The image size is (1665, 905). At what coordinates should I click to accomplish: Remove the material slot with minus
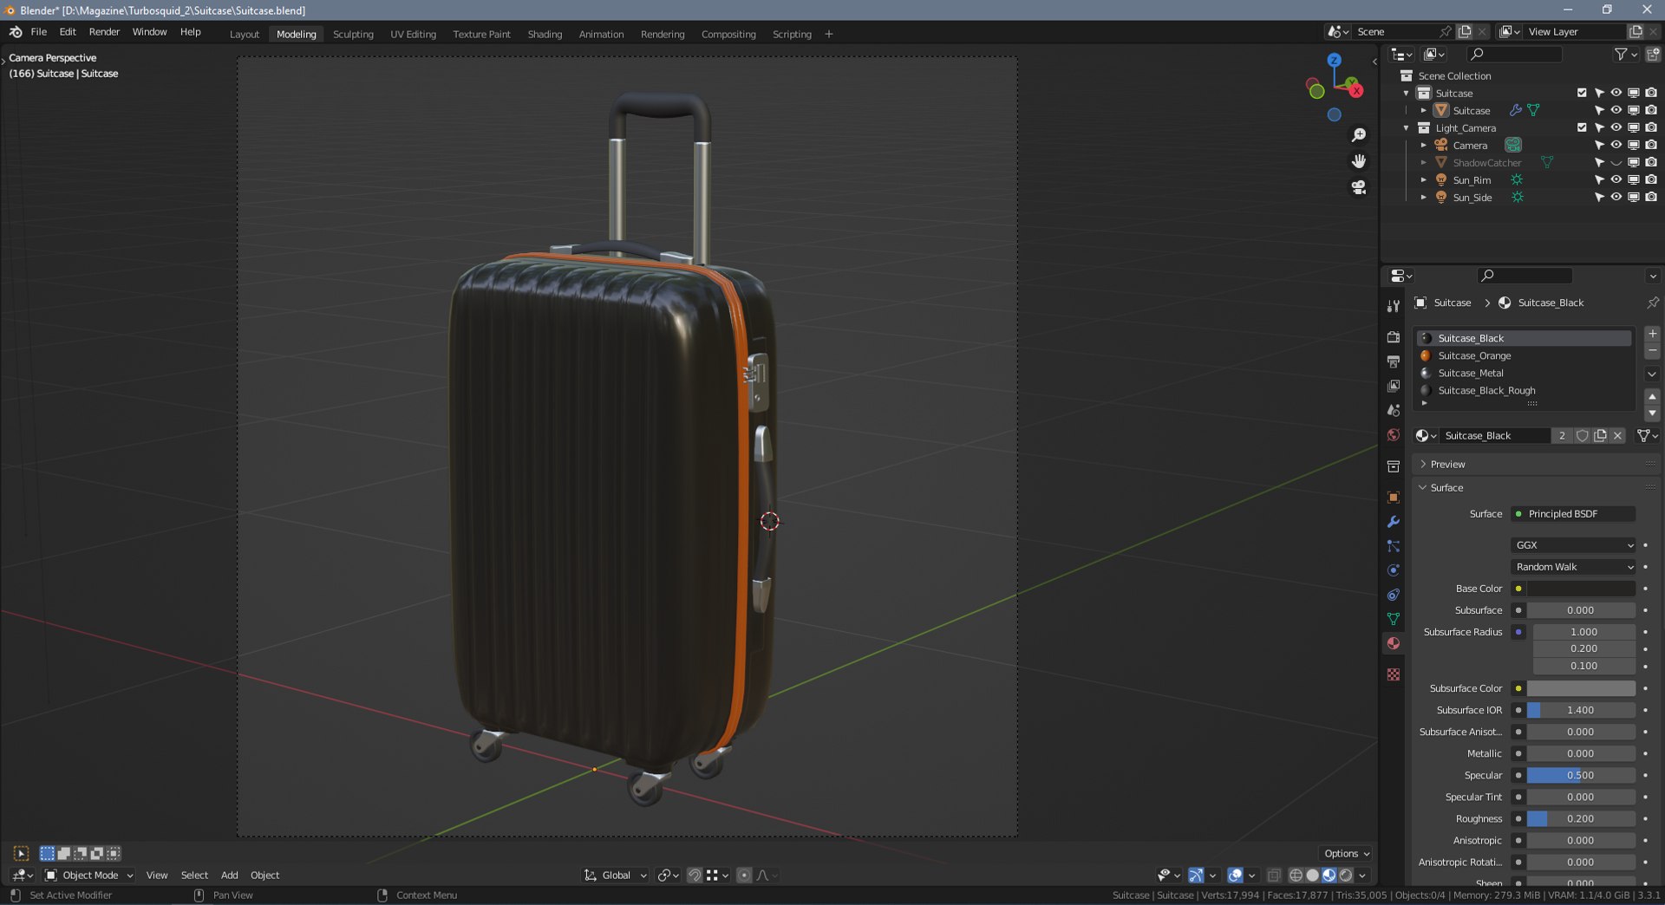click(x=1652, y=351)
